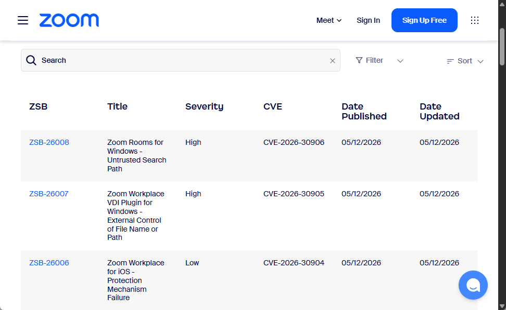This screenshot has width=506, height=310.
Task: Click the scrollbar down arrow
Action: coord(502,306)
